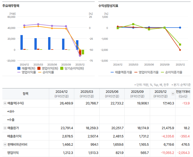
Task: Click 영업이익 value -11,055.2
Action: pyautogui.click(x=167, y=153)
